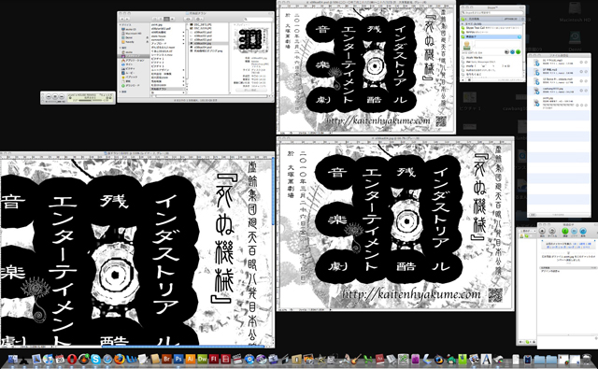
Task: Pause playback in iTunes mini player
Action: coord(55,96)
